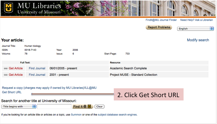Click the title search text field
The height and width of the screenshot is (124, 217).
click(x=54, y=106)
